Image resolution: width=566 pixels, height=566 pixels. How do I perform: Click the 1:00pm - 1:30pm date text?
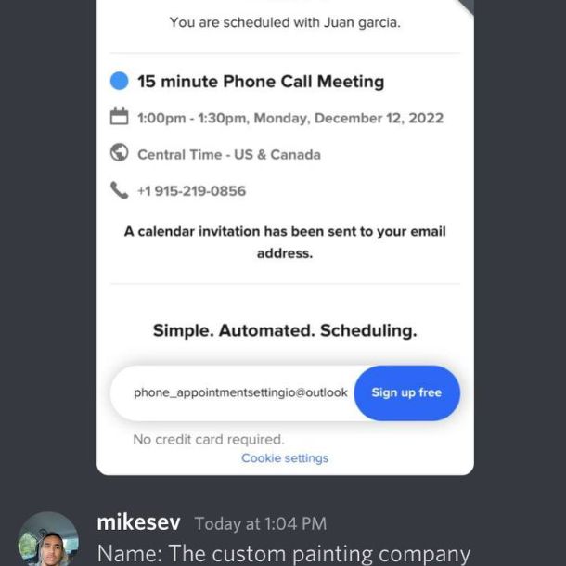(290, 118)
